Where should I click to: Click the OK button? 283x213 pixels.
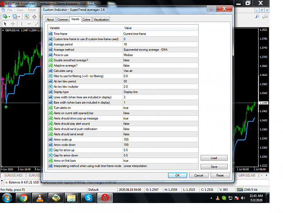click(177, 175)
